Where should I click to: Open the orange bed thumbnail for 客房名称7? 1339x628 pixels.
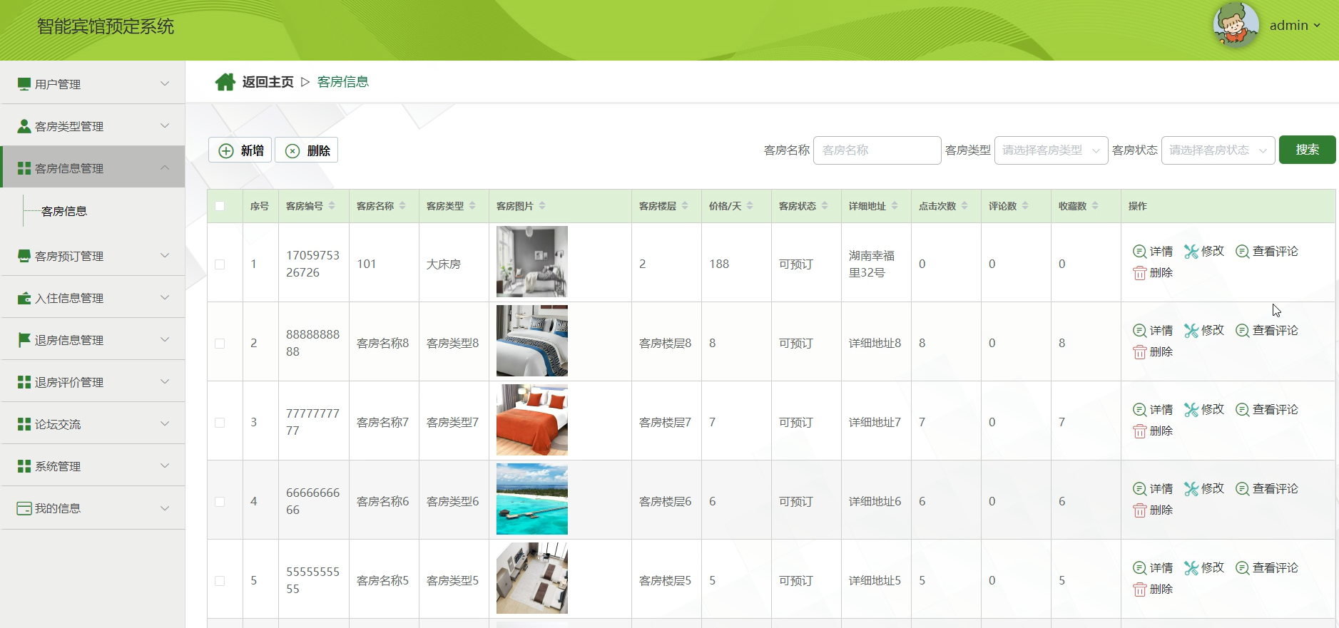point(532,420)
